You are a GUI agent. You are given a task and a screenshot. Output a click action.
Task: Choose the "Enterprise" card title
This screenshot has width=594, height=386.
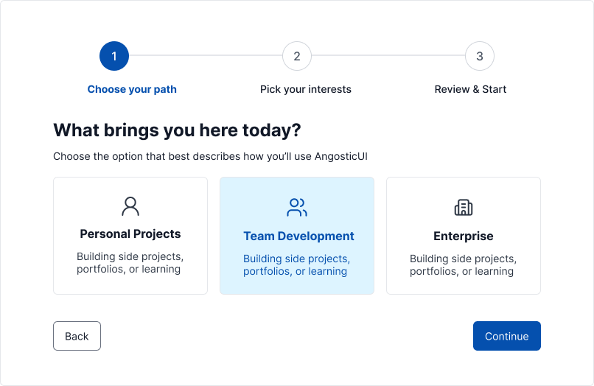click(464, 236)
